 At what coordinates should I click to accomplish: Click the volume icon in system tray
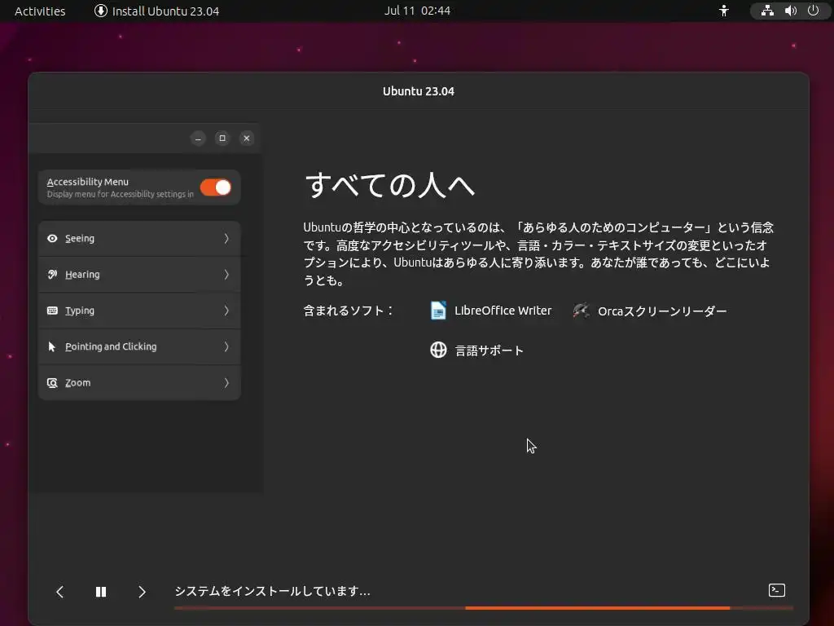[x=790, y=11]
